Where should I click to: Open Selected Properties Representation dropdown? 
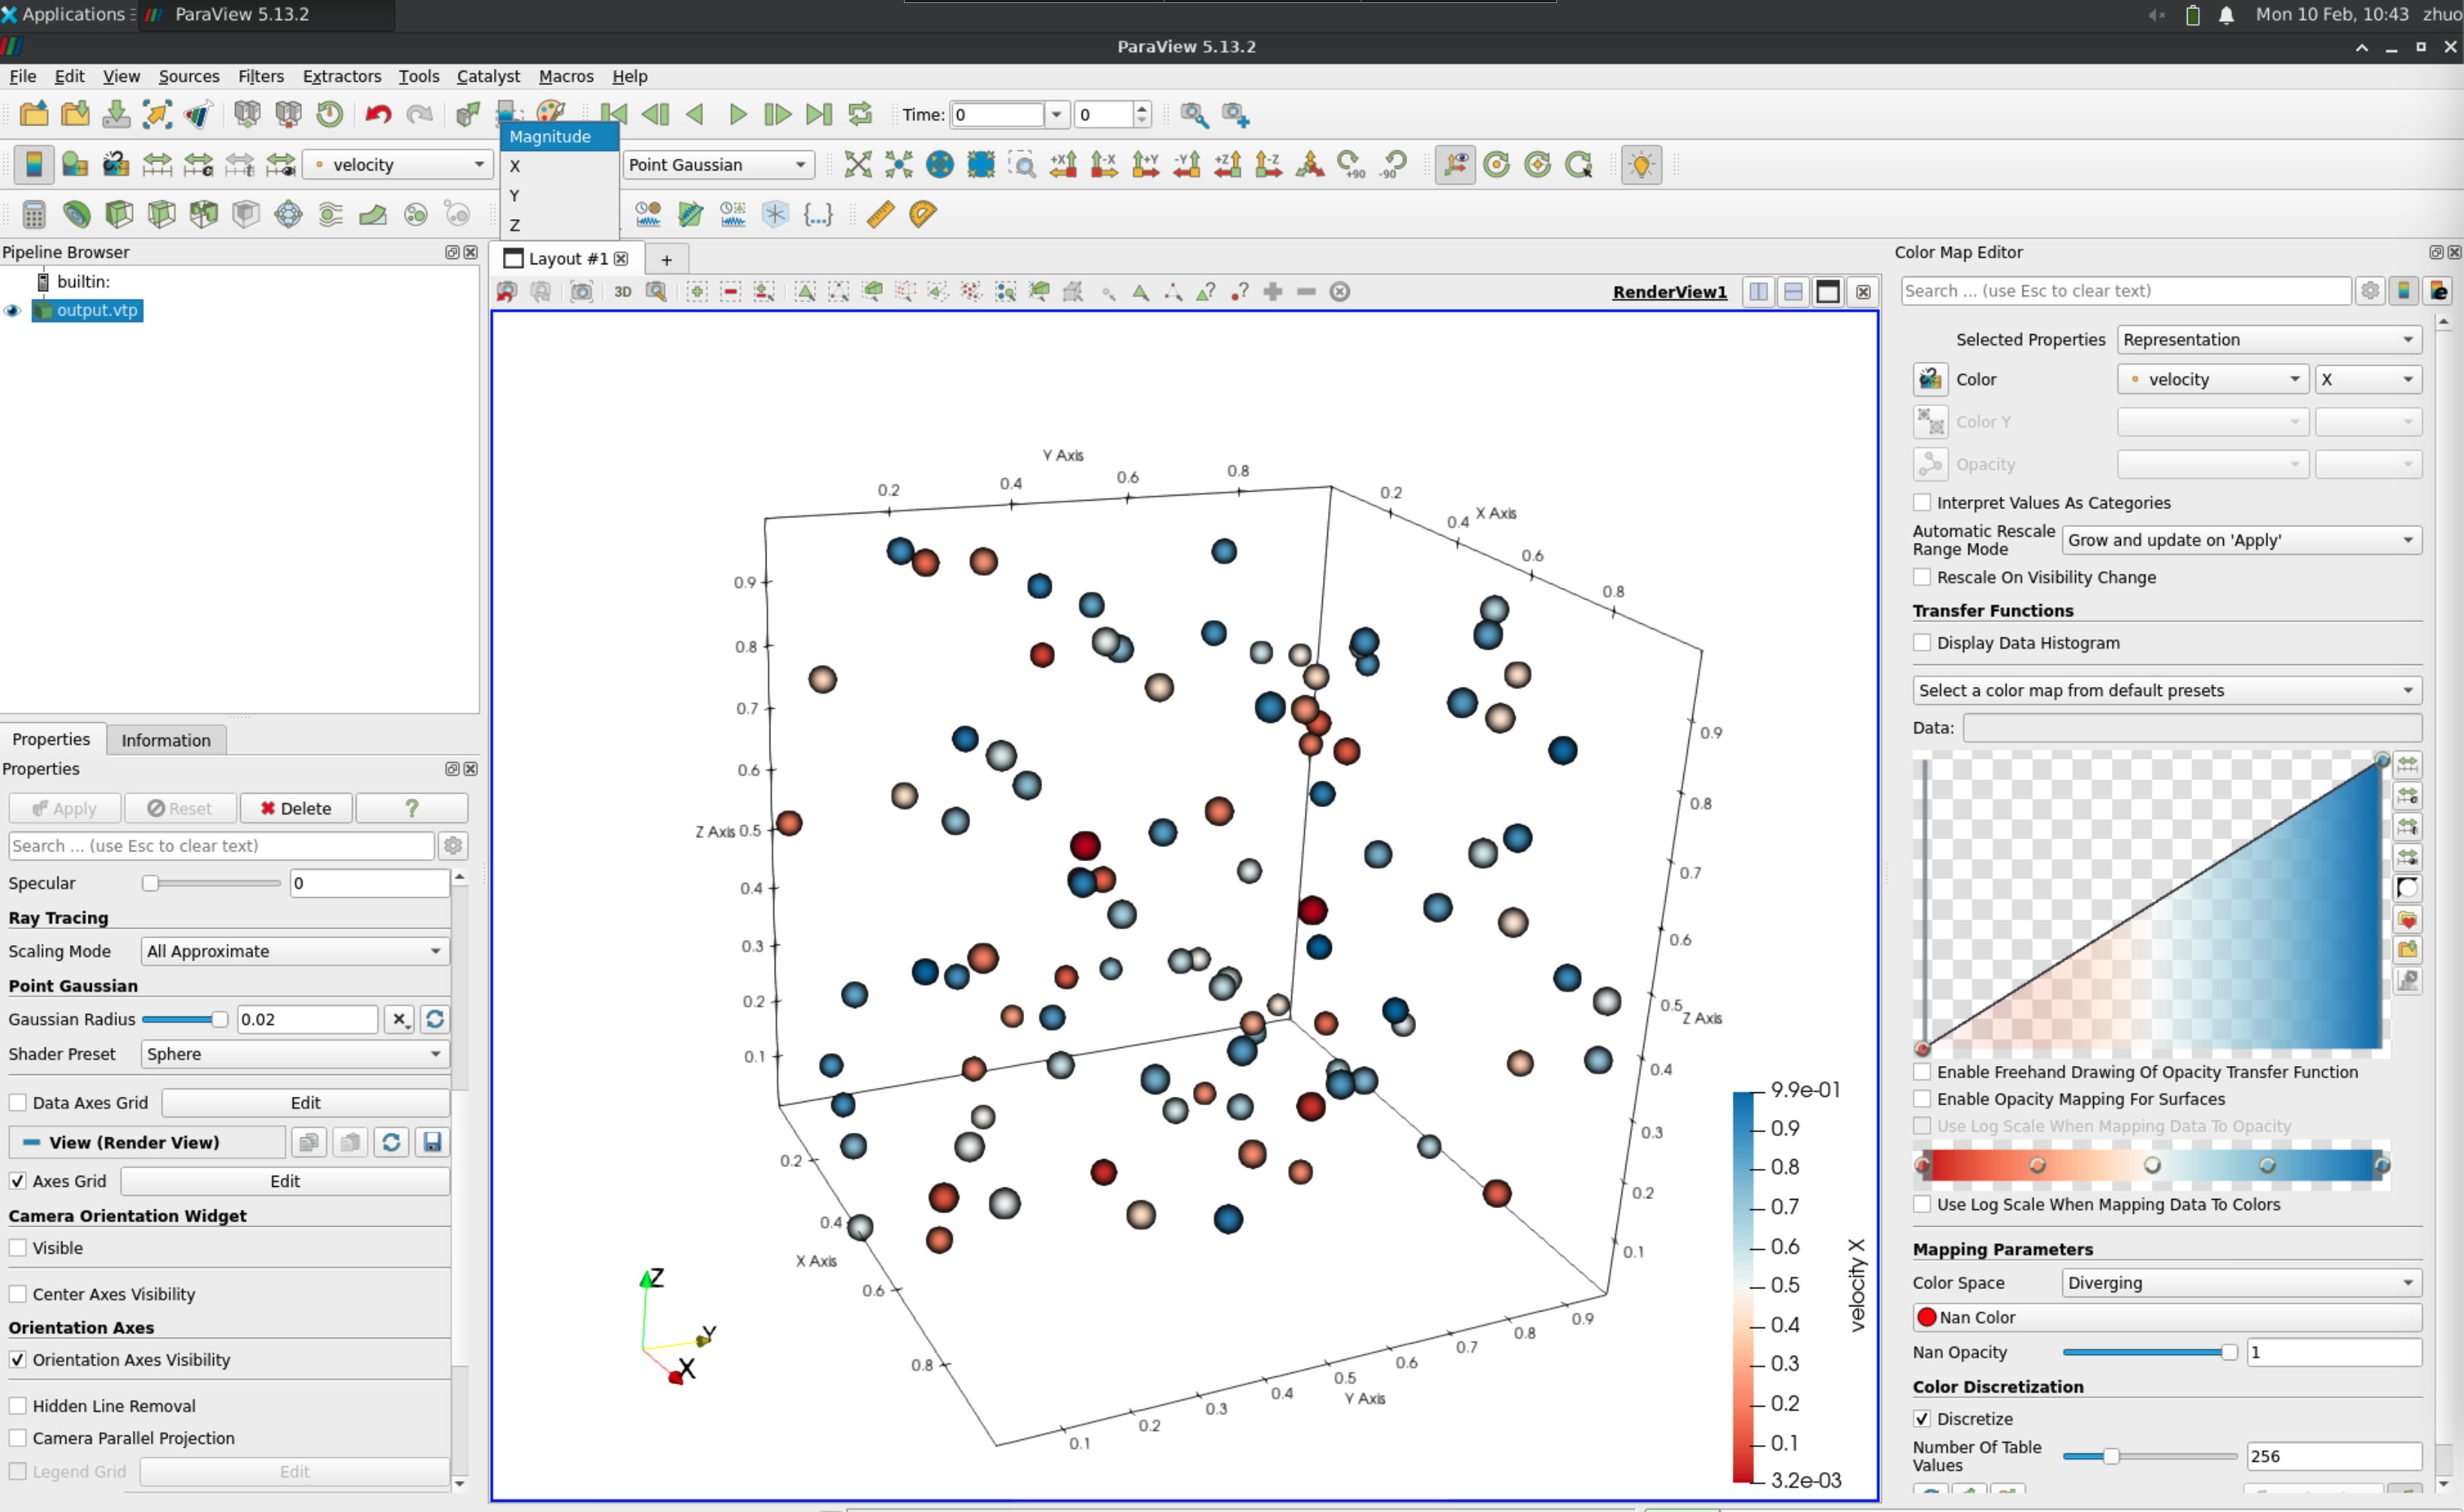(x=2269, y=339)
